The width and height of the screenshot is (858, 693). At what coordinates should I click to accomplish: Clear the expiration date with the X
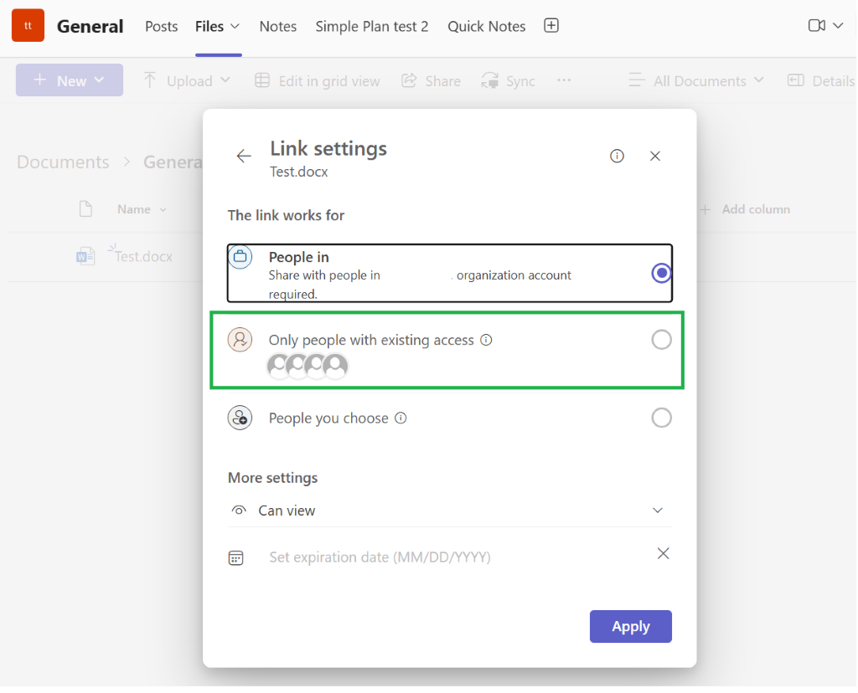pyautogui.click(x=664, y=553)
